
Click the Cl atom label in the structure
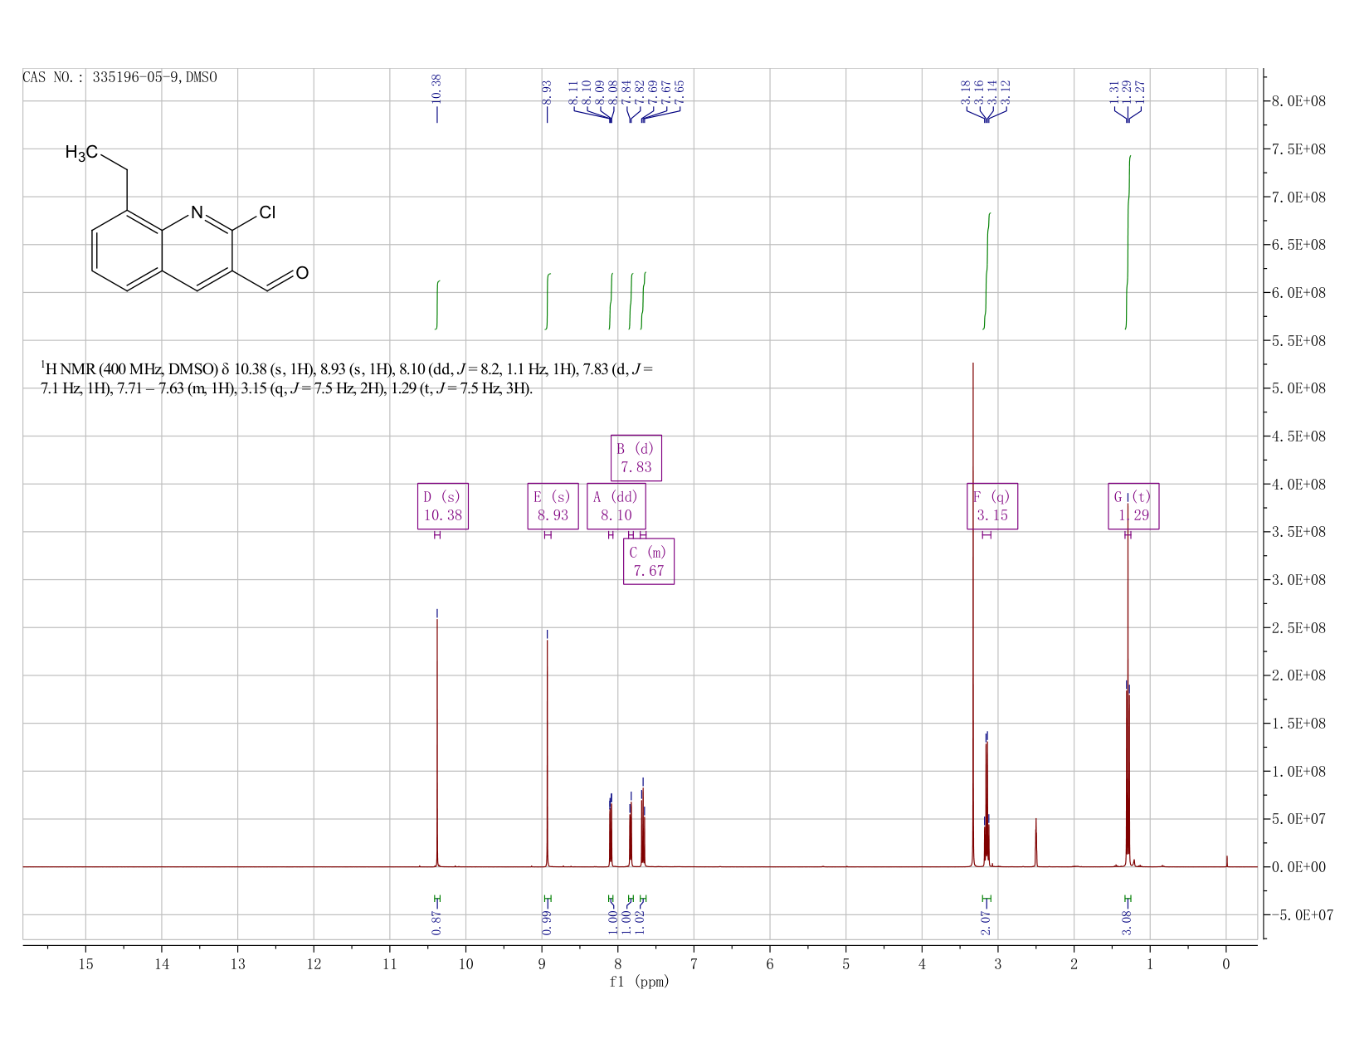(267, 212)
